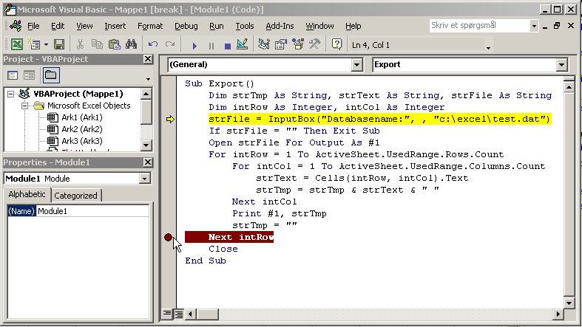
Task: Click the Find binoculars icon
Action: click(130, 45)
